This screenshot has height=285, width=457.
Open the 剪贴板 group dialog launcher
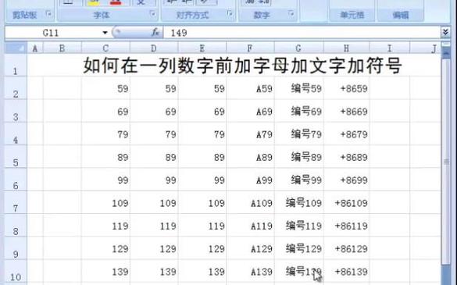(48, 13)
